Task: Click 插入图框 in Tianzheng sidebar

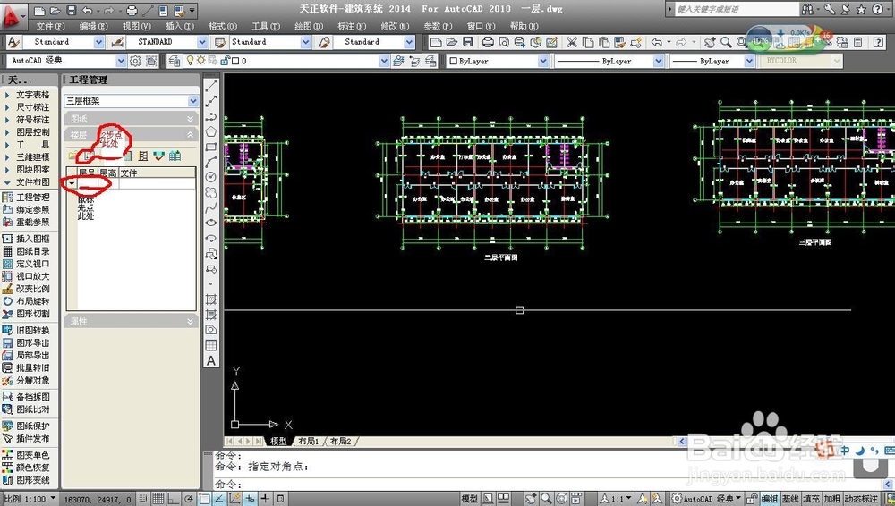Action: pos(26,239)
